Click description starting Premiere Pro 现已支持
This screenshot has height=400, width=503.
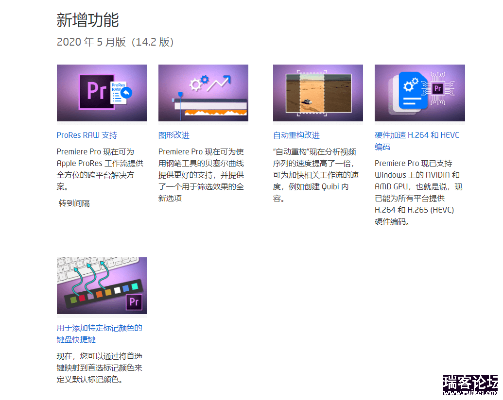click(418, 192)
